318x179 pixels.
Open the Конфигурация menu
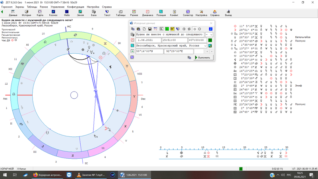coord(76,7)
